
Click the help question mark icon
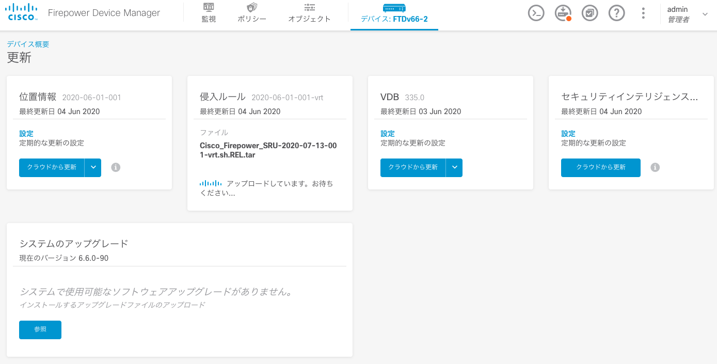click(617, 13)
